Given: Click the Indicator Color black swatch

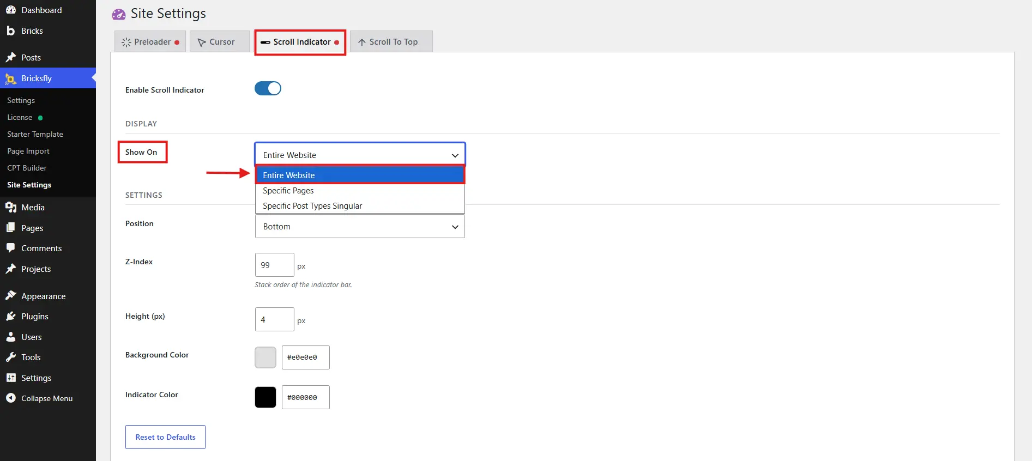Looking at the screenshot, I should coord(265,397).
